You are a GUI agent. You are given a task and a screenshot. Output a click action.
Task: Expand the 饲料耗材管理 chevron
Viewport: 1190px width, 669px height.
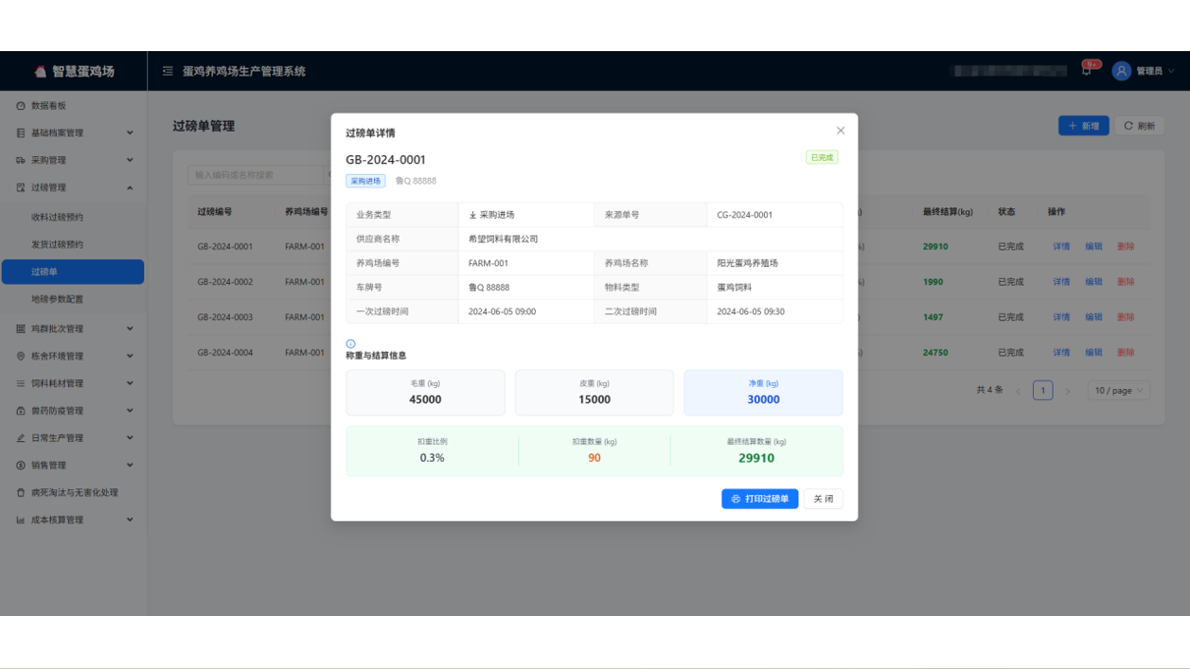(x=130, y=384)
